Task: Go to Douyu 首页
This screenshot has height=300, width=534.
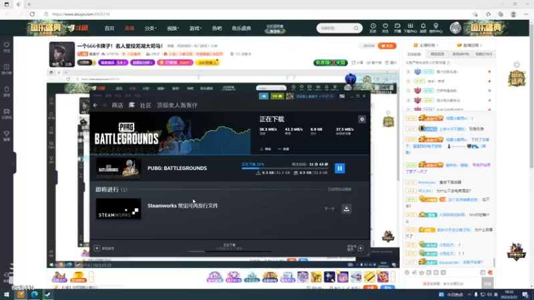Action: [x=109, y=28]
